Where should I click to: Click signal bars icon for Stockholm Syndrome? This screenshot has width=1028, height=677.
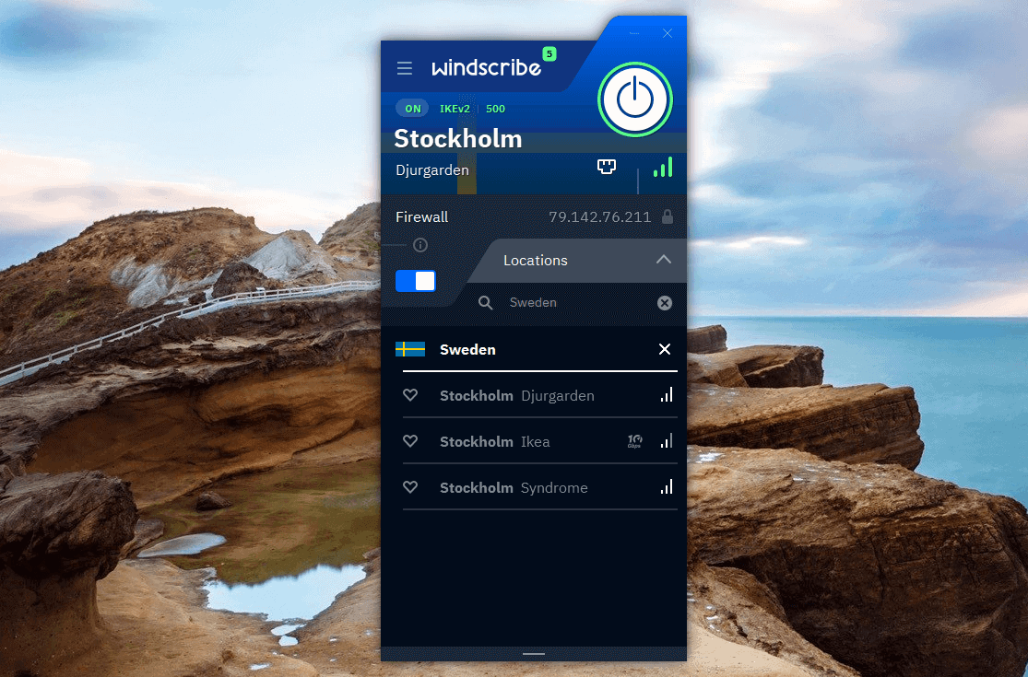(667, 486)
